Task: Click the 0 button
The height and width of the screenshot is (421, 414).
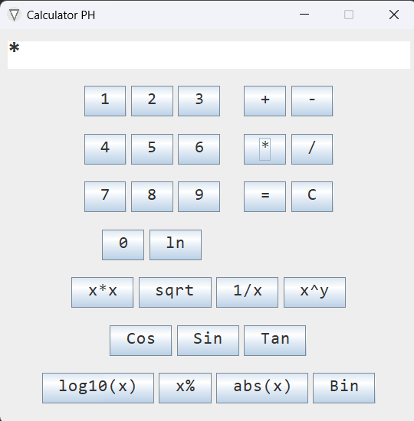Action: [123, 245]
